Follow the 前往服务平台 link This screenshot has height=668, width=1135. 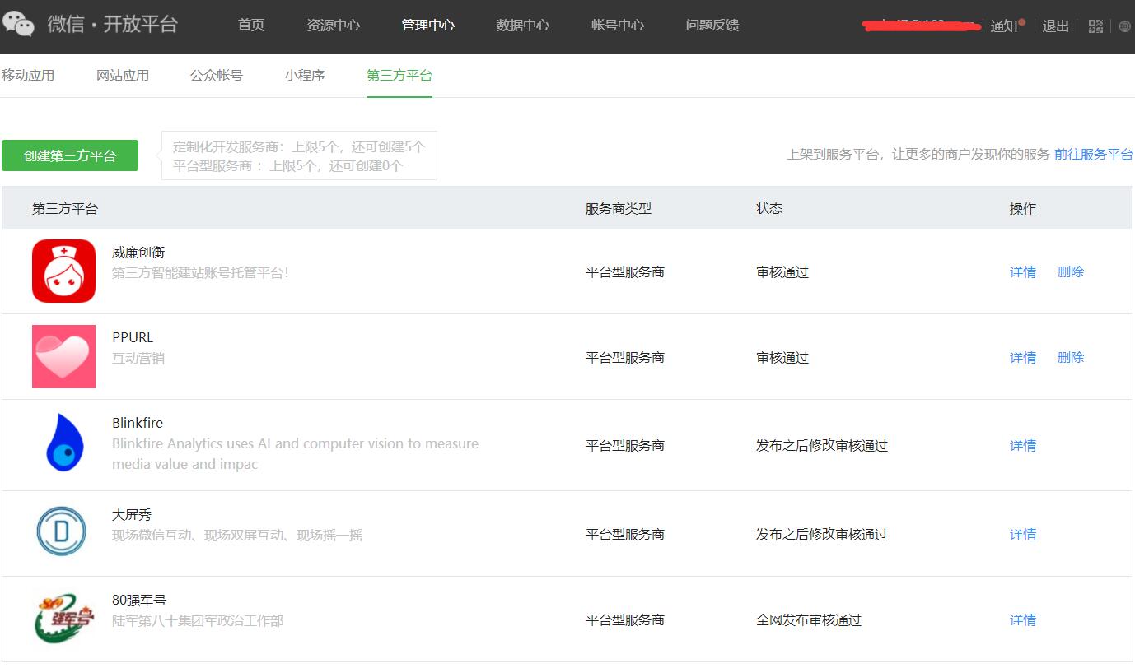[x=1094, y=154]
